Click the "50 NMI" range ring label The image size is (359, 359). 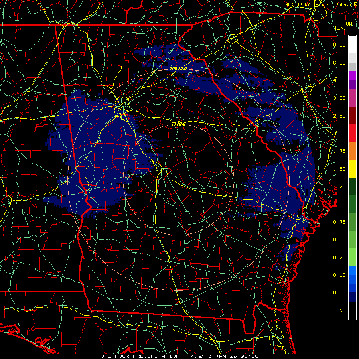178,124
